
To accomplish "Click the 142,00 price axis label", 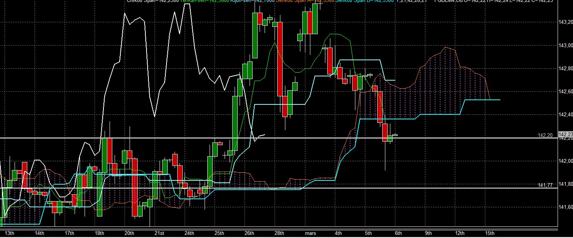I will [x=565, y=161].
